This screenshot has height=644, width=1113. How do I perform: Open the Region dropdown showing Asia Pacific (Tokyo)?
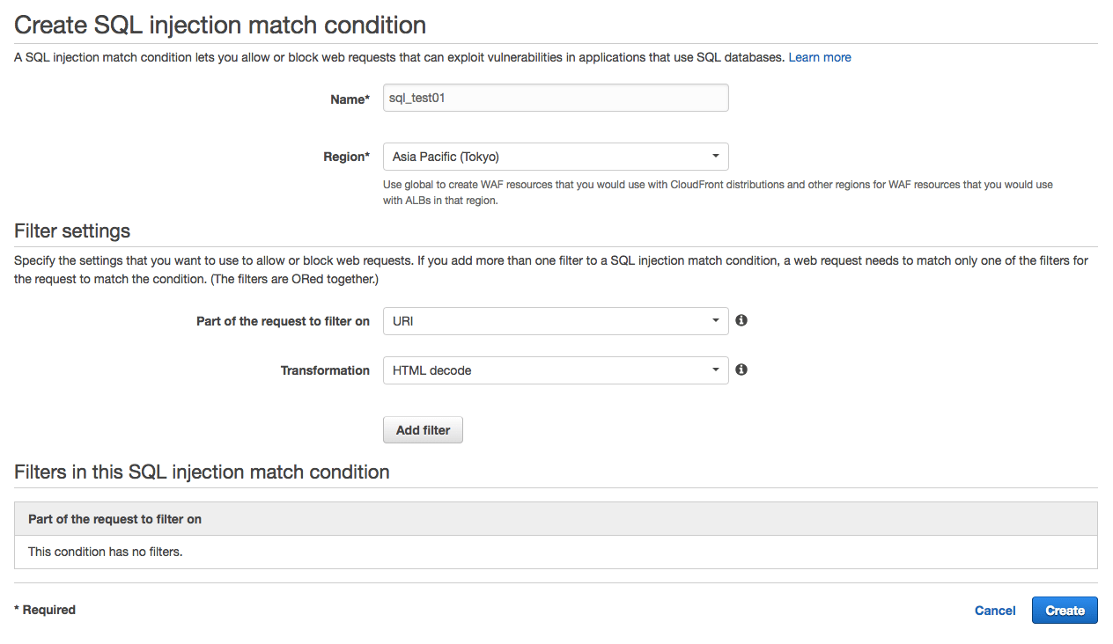pyautogui.click(x=556, y=157)
